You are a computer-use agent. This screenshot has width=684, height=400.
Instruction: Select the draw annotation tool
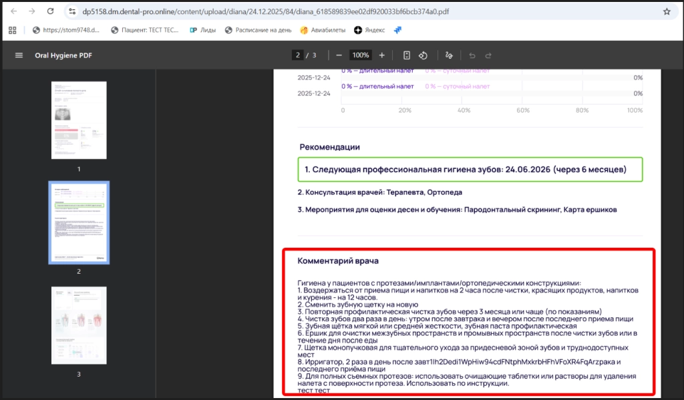(x=450, y=55)
